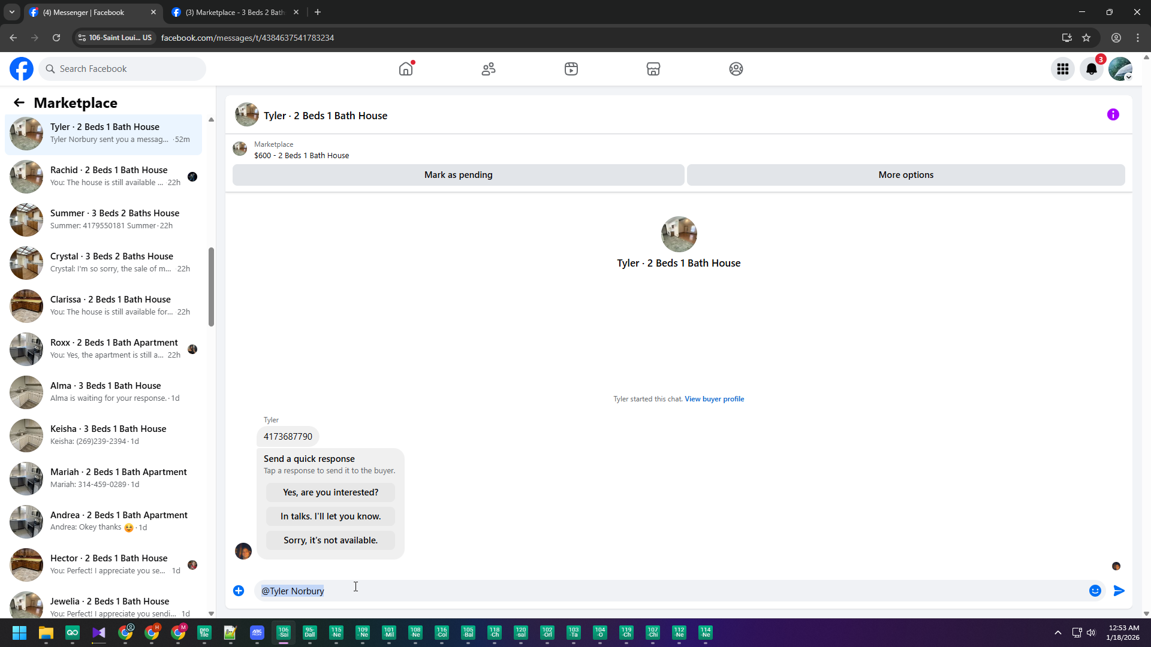Screen dimensions: 1151x647
Task: Open the Marketplace storefront icon
Action: point(653,69)
